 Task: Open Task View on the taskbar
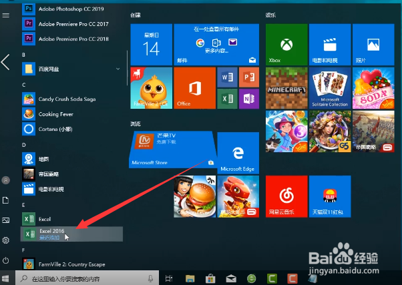click(169, 278)
